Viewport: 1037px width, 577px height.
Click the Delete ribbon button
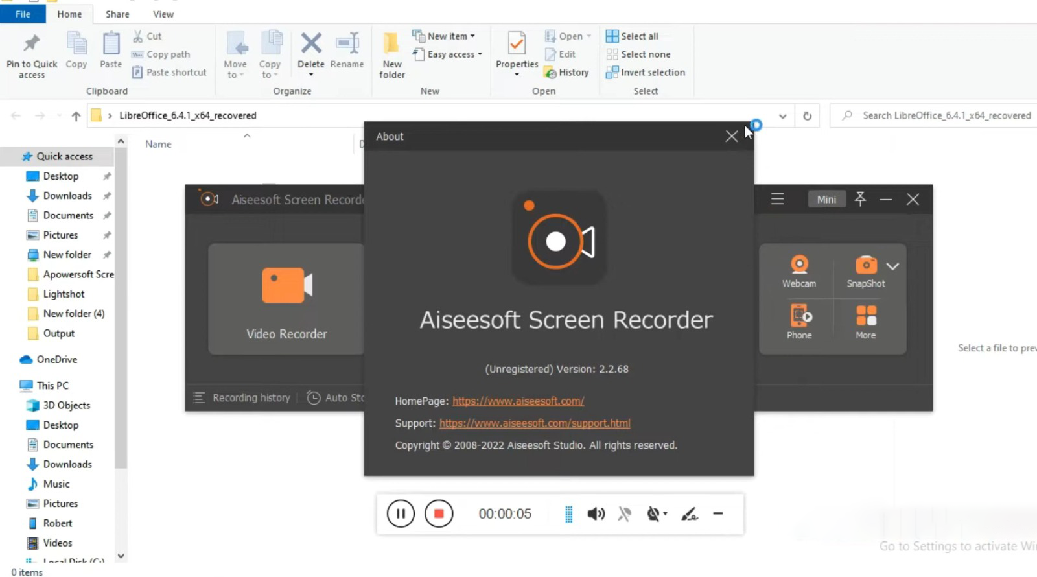point(311,54)
